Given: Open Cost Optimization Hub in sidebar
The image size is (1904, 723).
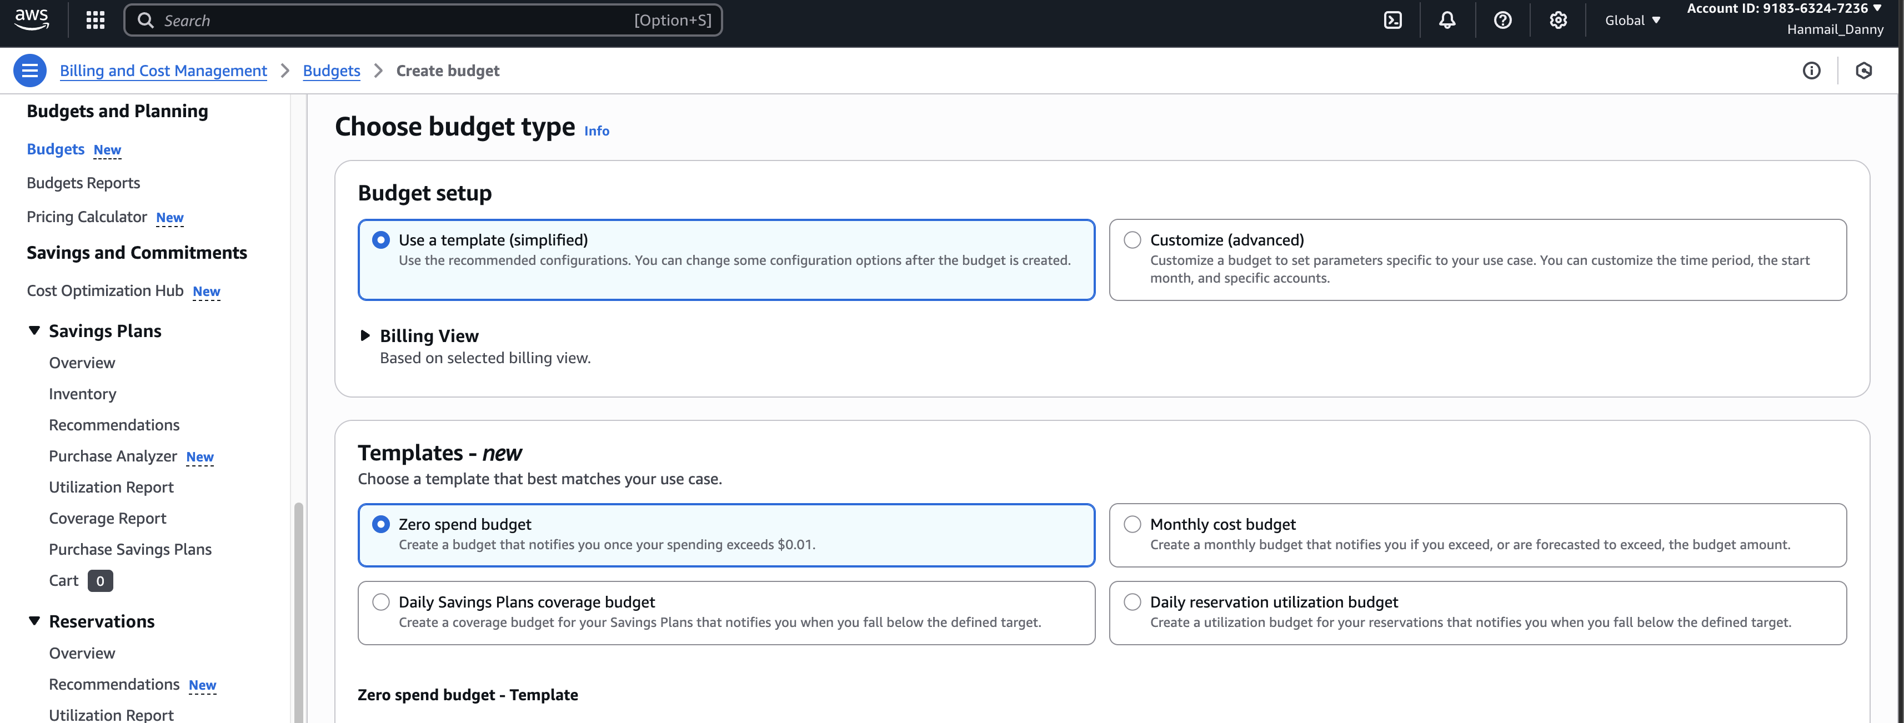Looking at the screenshot, I should [x=105, y=290].
